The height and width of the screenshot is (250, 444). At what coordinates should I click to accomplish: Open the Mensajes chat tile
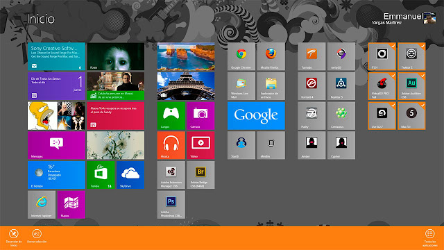(56, 145)
